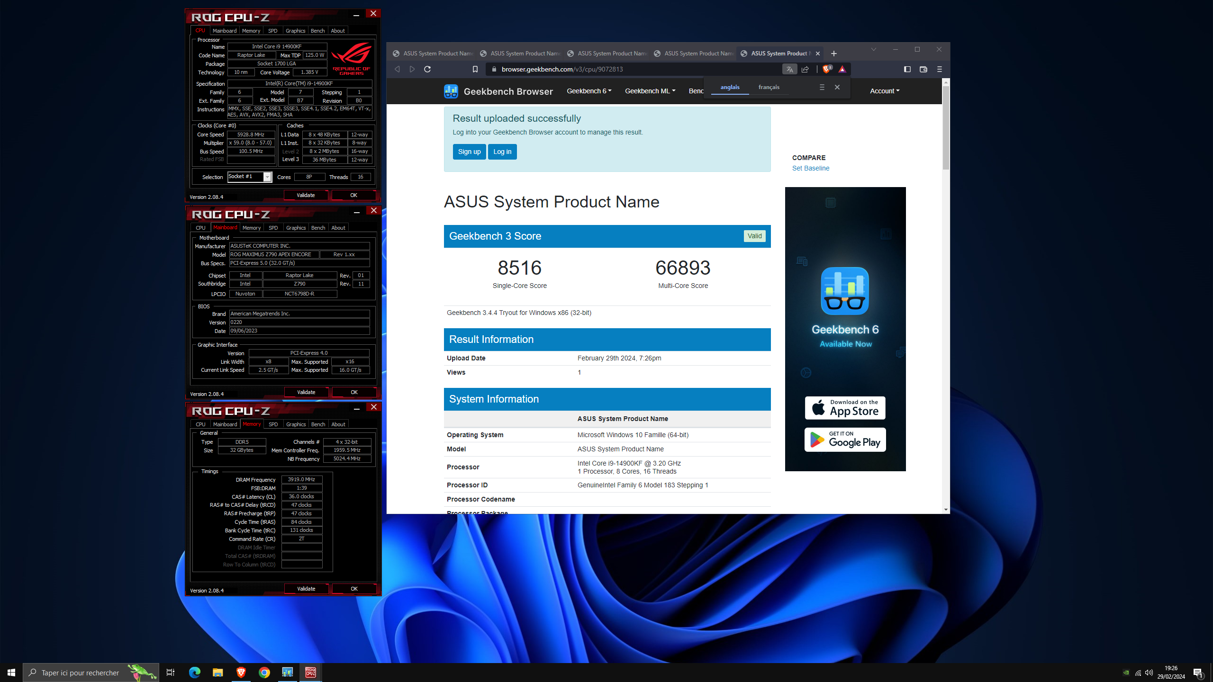Click the bookmark icon in the address bar
Viewport: 1213px width, 682px height.
pyautogui.click(x=475, y=69)
